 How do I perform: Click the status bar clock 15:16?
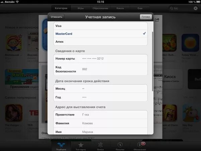100,2
